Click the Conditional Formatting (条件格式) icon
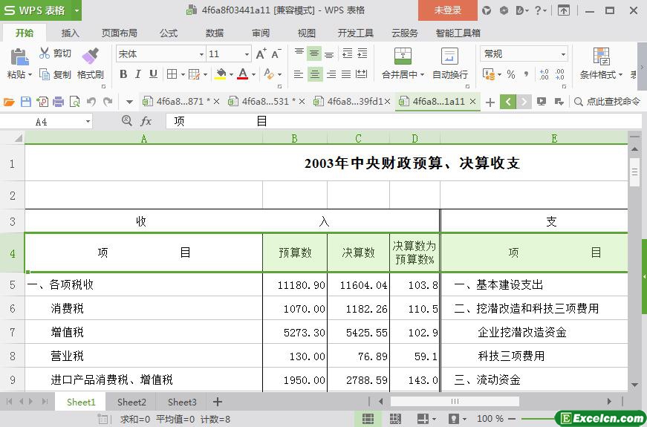This screenshot has height=427, width=647. point(601,56)
